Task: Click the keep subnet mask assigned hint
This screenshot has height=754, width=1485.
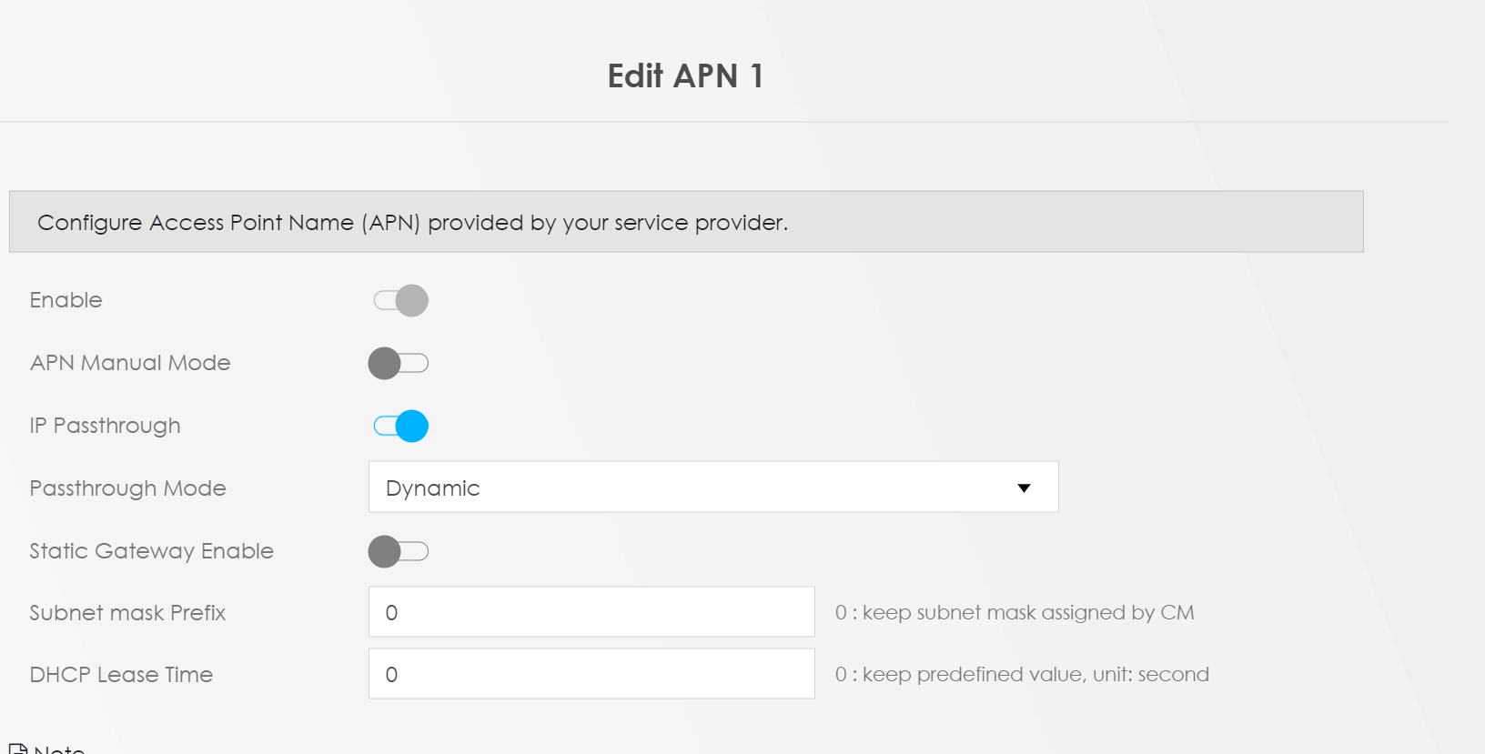Action: (x=1015, y=613)
